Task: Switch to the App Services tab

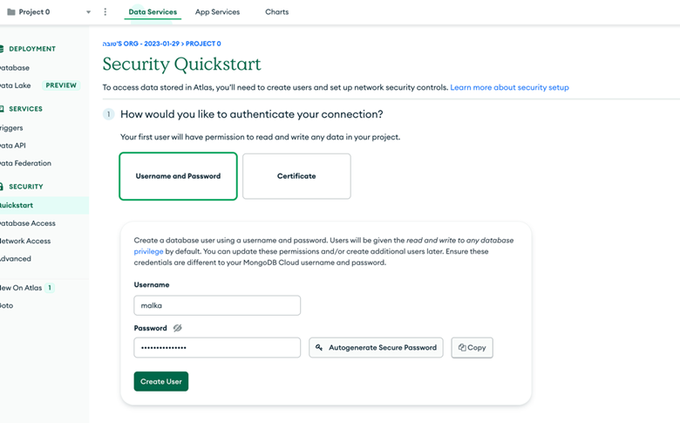Action: 217,11
